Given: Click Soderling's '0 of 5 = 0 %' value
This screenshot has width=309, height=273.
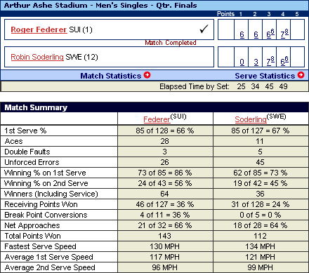Looking at the screenshot, I should (x=261, y=215).
